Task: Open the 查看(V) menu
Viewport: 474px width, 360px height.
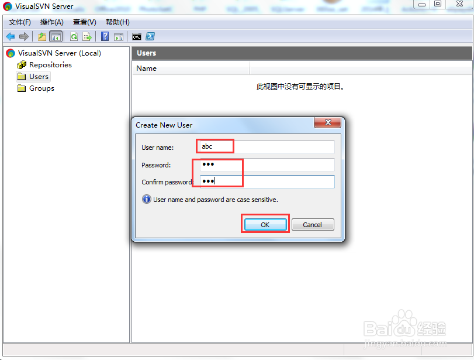Action: (84, 22)
